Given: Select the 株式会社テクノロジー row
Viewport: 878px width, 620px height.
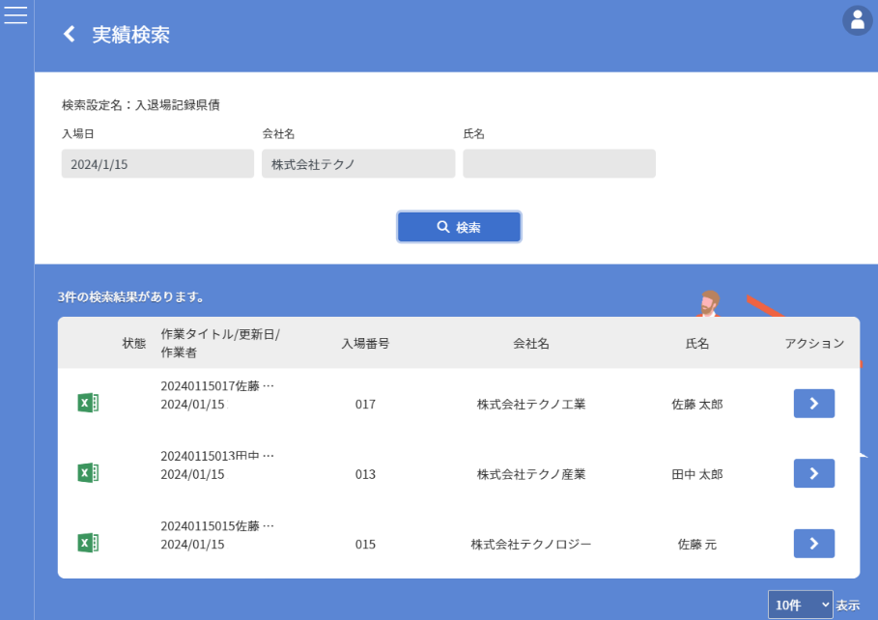Looking at the screenshot, I should [x=530, y=545].
